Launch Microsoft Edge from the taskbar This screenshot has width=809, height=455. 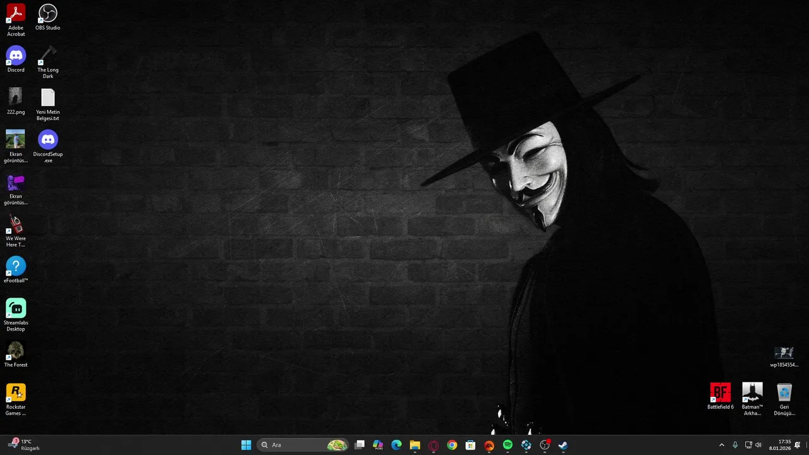click(396, 445)
